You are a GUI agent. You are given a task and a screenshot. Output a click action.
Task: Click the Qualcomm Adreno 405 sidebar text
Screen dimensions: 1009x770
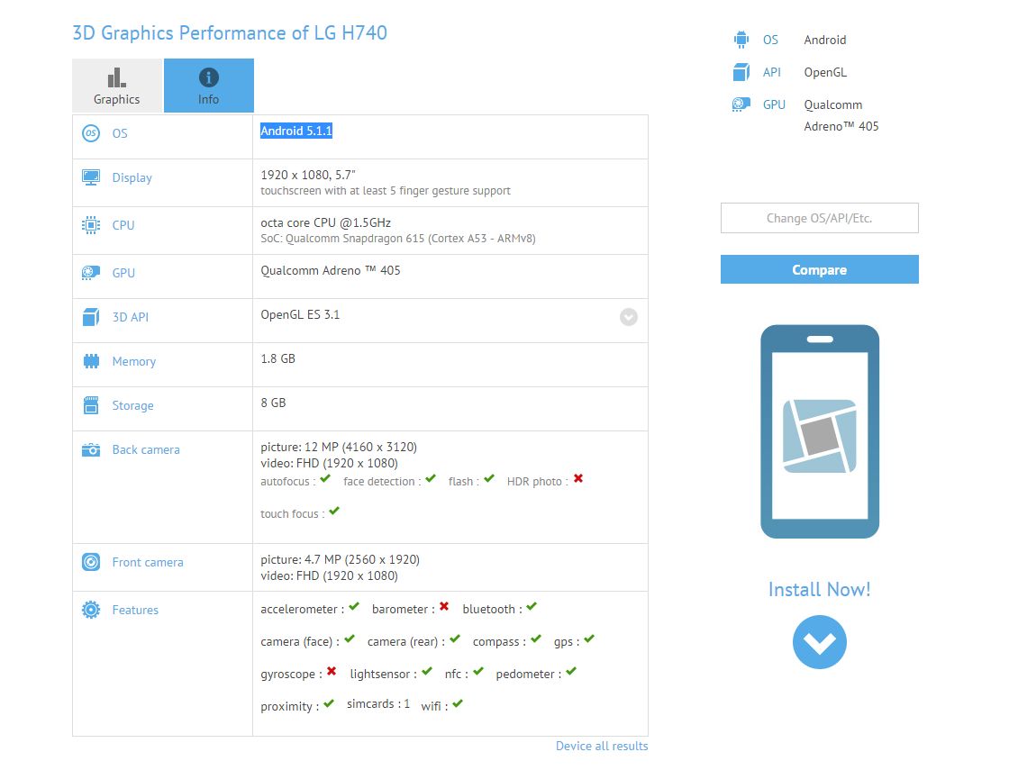pos(841,115)
